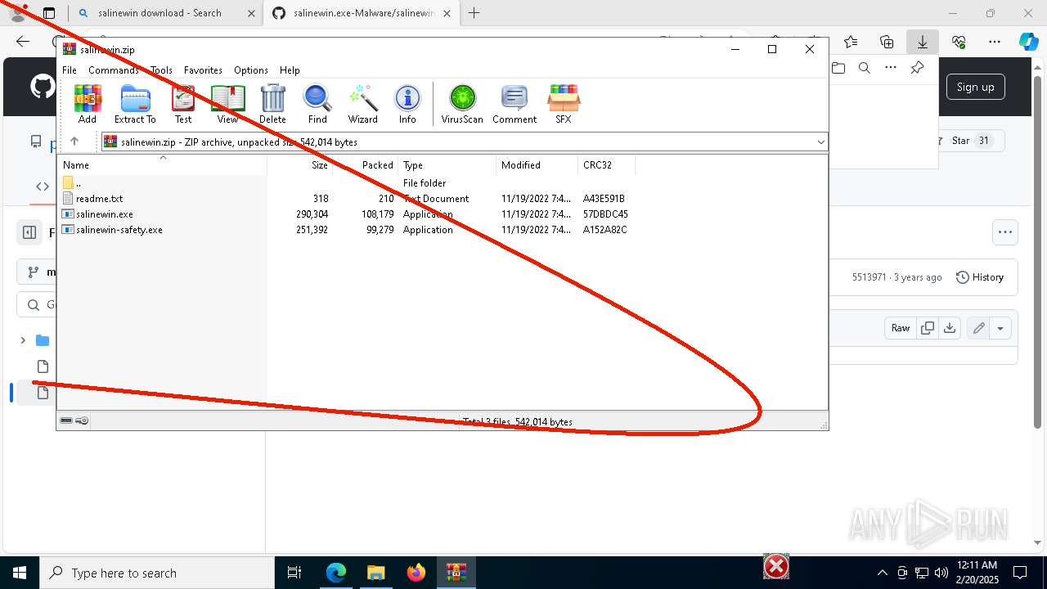Viewport: 1047px width, 589px height.
Task: Click the browser performance heart icon
Action: (x=959, y=42)
